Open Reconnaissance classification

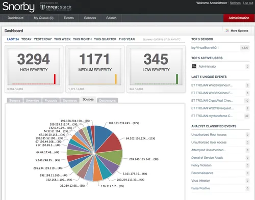pyautogui.click(x=202, y=173)
